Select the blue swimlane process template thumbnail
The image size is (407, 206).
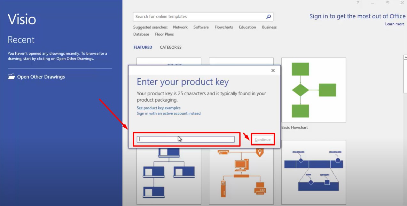(314, 172)
